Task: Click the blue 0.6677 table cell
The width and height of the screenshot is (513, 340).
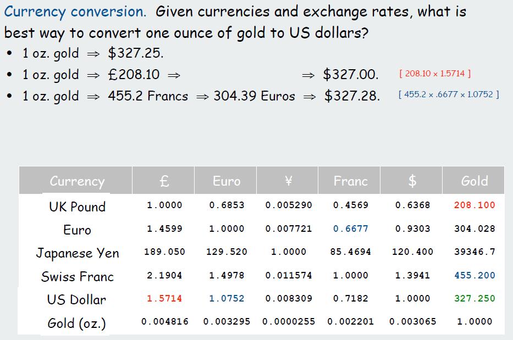Action: click(351, 228)
